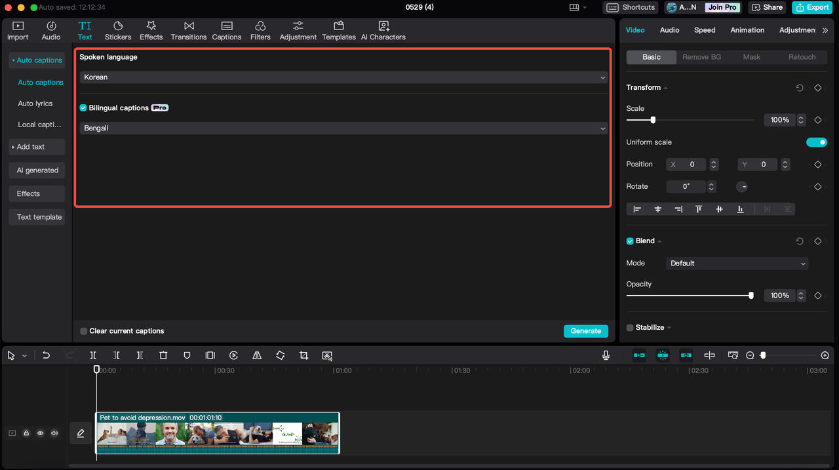Zoom out the timeline with minus icon
The width and height of the screenshot is (839, 470).
(x=750, y=355)
